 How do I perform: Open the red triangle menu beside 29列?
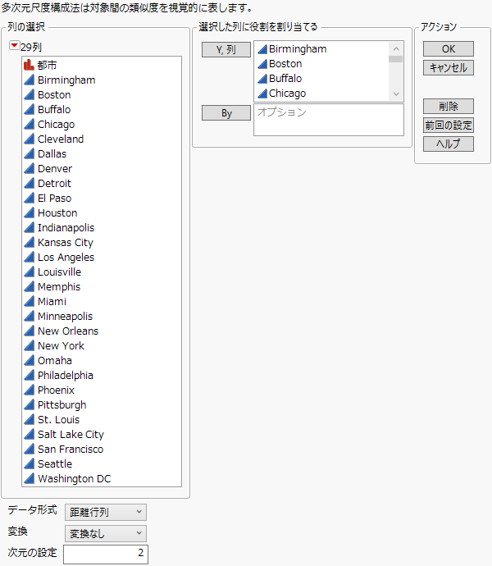[14, 45]
